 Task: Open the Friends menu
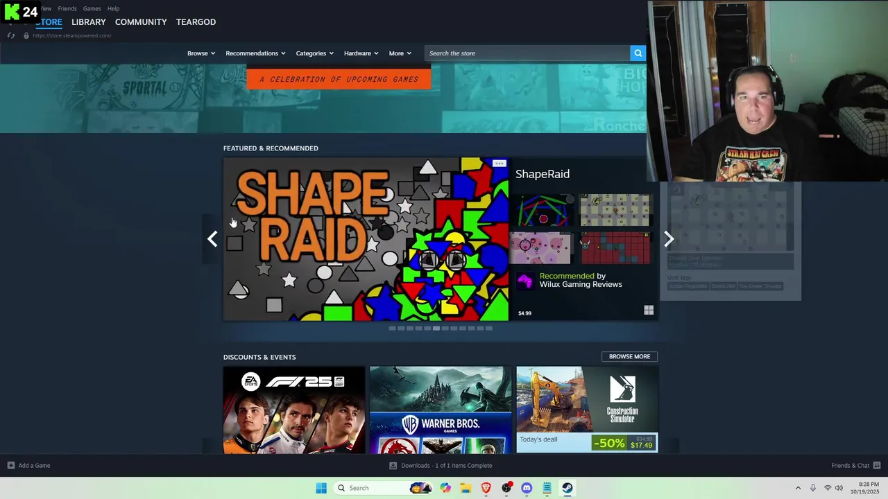click(67, 8)
